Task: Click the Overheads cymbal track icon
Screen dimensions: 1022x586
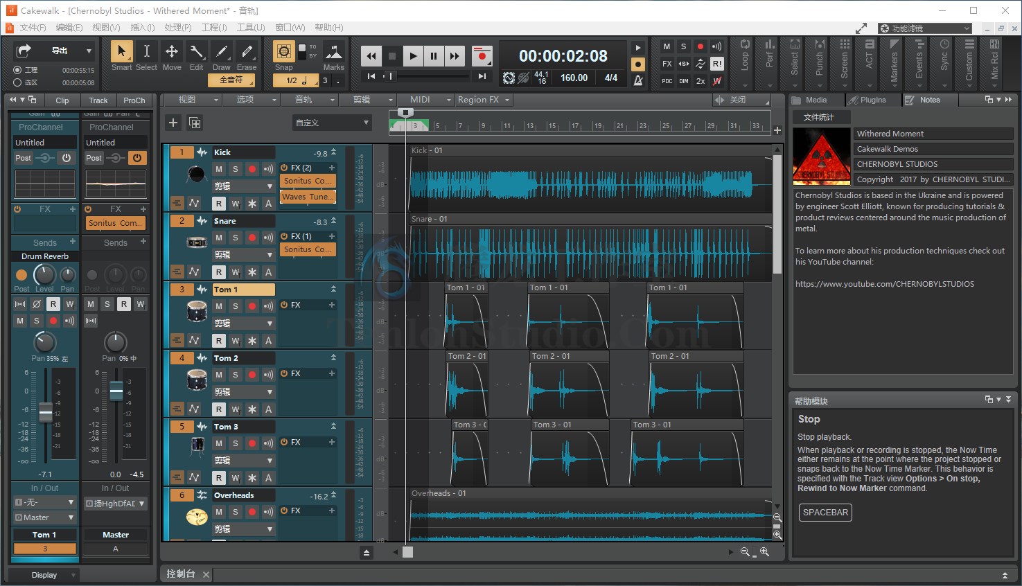Action: tap(197, 517)
